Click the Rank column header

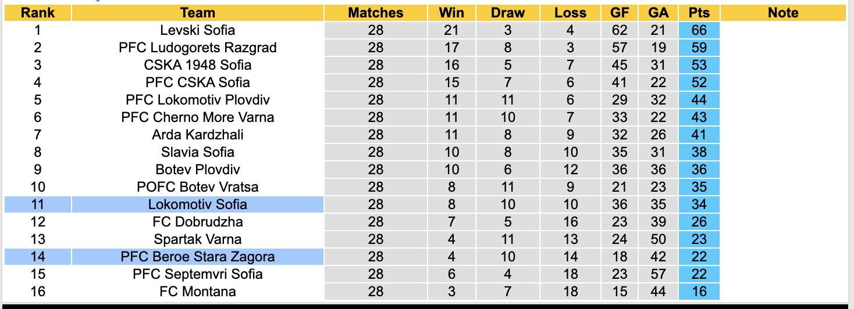[x=37, y=13]
